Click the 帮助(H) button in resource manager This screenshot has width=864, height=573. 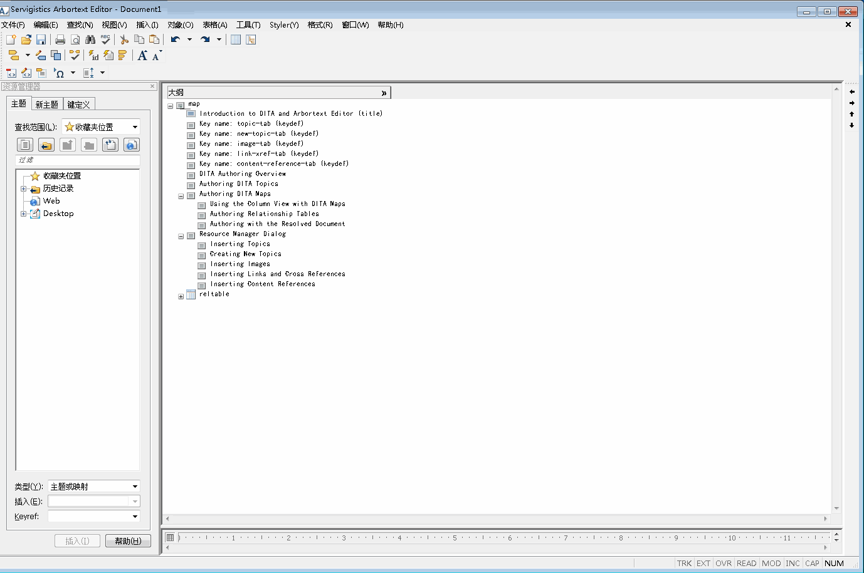tap(128, 541)
